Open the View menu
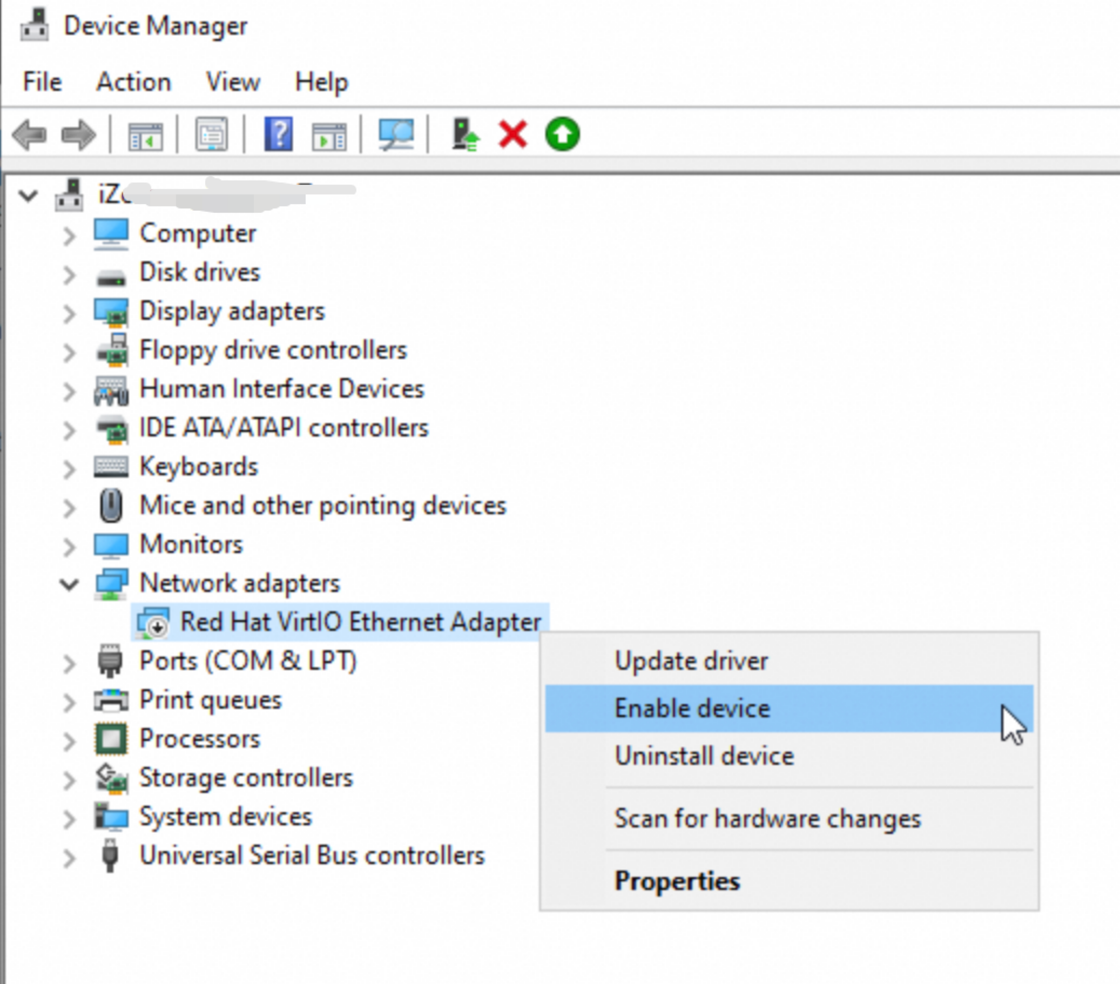The image size is (1120, 984). pyautogui.click(x=233, y=82)
